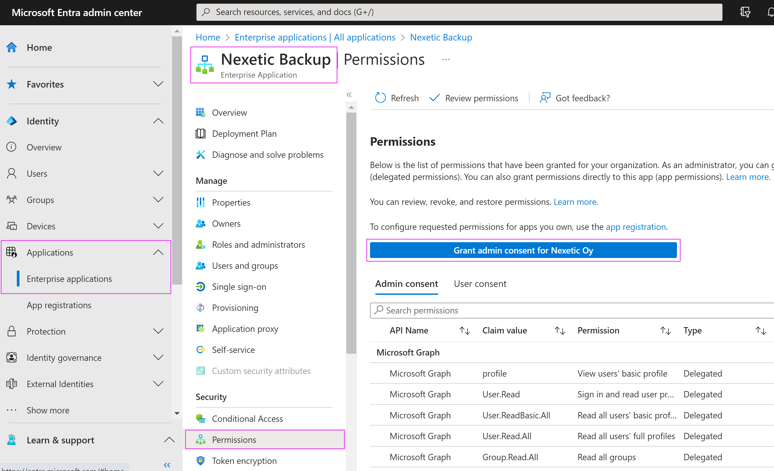Collapse the Applications section chevron

coord(158,252)
